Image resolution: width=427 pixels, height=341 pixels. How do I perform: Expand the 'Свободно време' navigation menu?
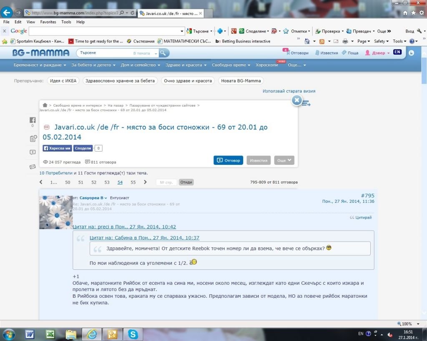pos(231,65)
